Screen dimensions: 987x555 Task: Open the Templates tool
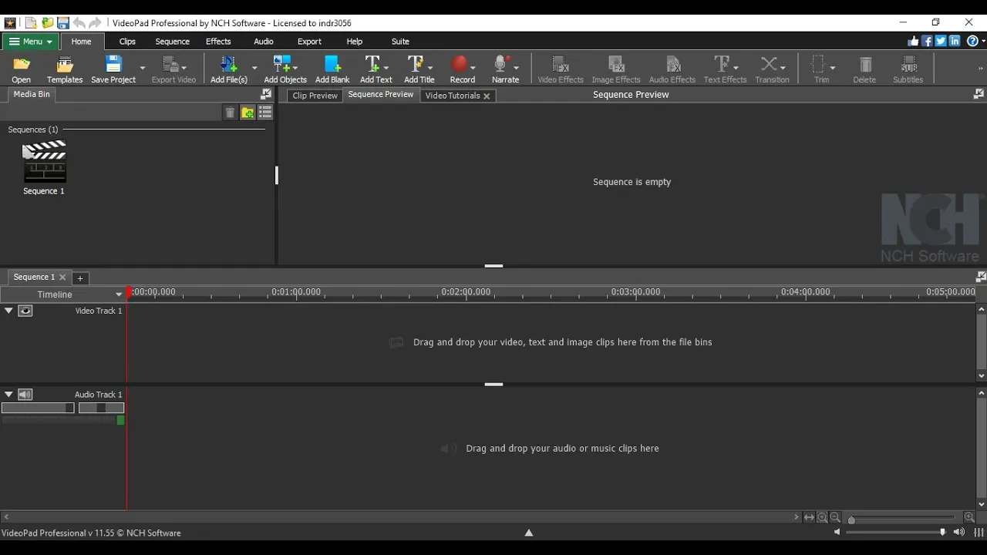65,69
